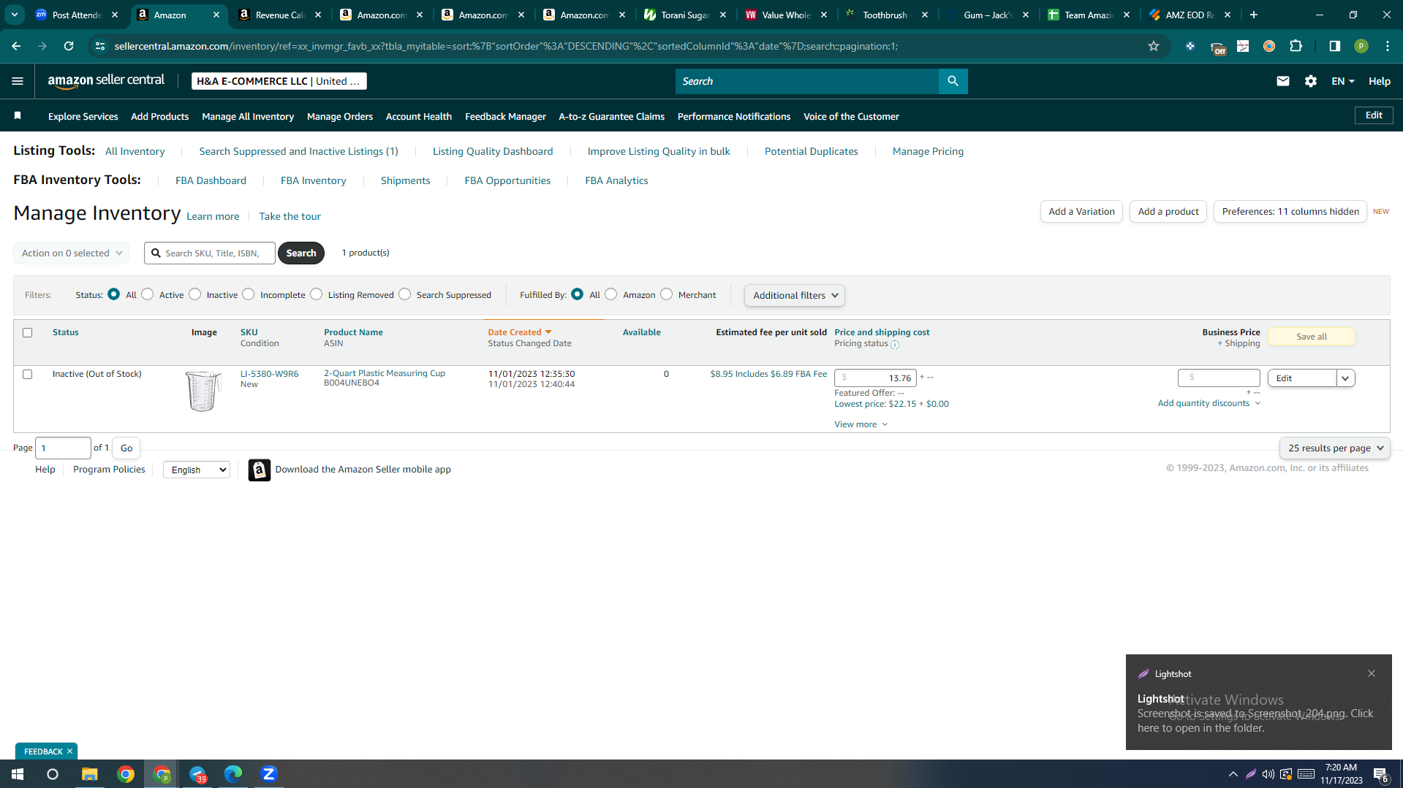The height and width of the screenshot is (788, 1403).
Task: Open the browser tab search dropdown
Action: pos(15,15)
